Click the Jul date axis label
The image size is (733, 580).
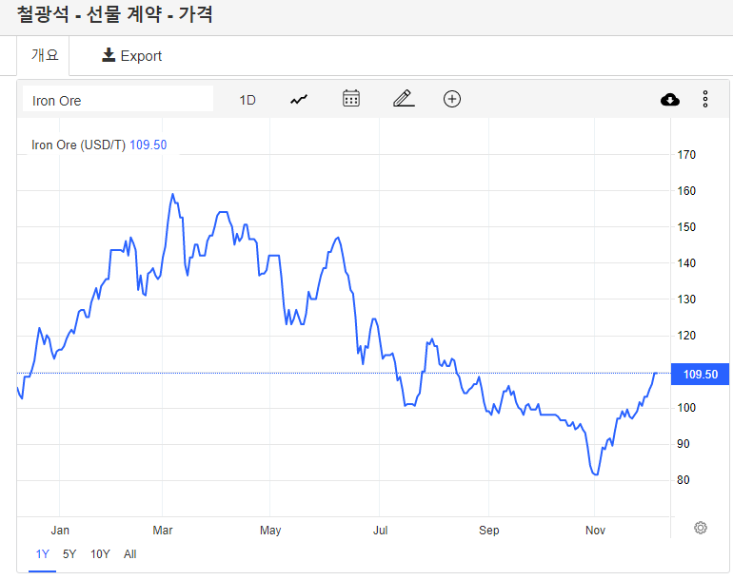click(380, 530)
